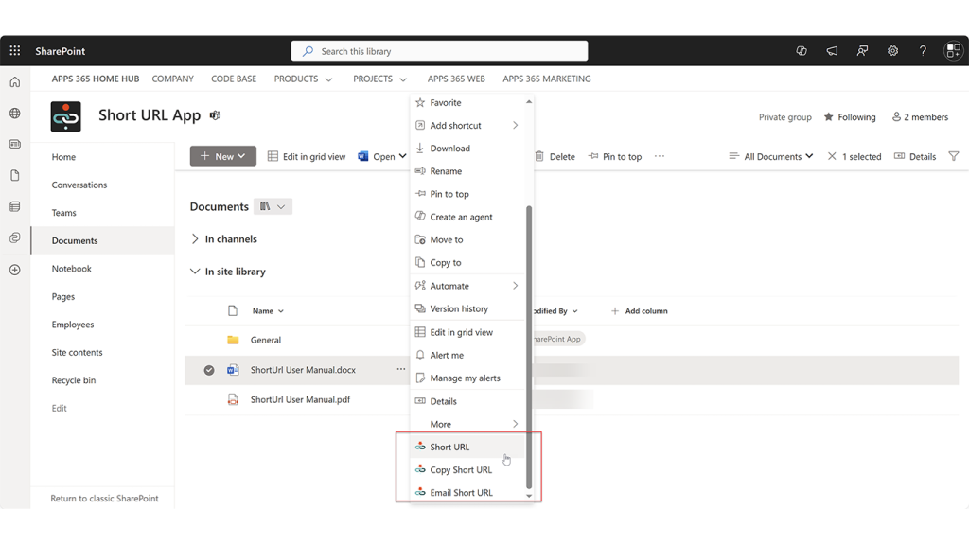969x545 pixels.
Task: Open Manage my alerts from context menu
Action: (467, 378)
